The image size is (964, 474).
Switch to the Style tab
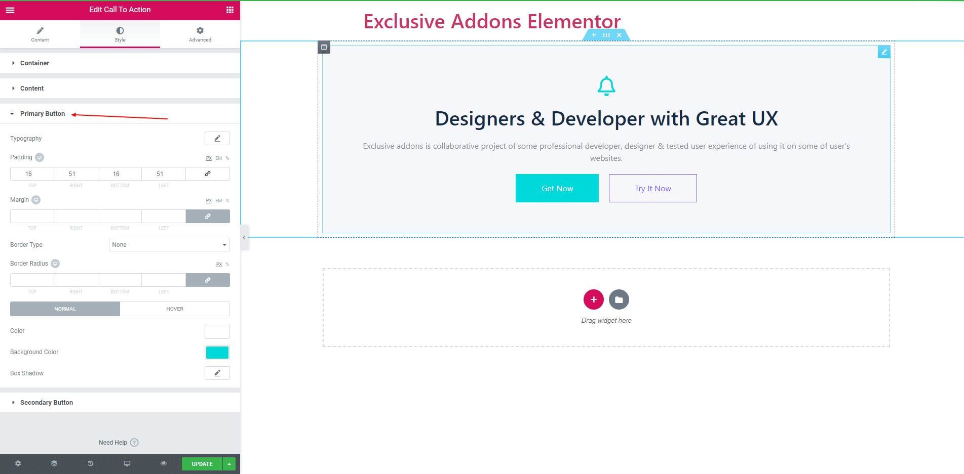pyautogui.click(x=120, y=34)
